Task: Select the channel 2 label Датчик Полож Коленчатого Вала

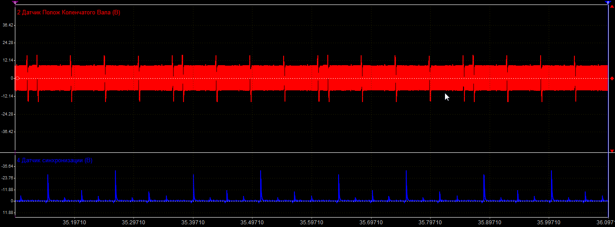Action: pos(69,13)
